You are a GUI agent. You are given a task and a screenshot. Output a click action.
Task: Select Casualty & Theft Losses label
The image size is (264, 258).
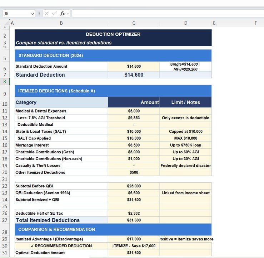[61, 166]
